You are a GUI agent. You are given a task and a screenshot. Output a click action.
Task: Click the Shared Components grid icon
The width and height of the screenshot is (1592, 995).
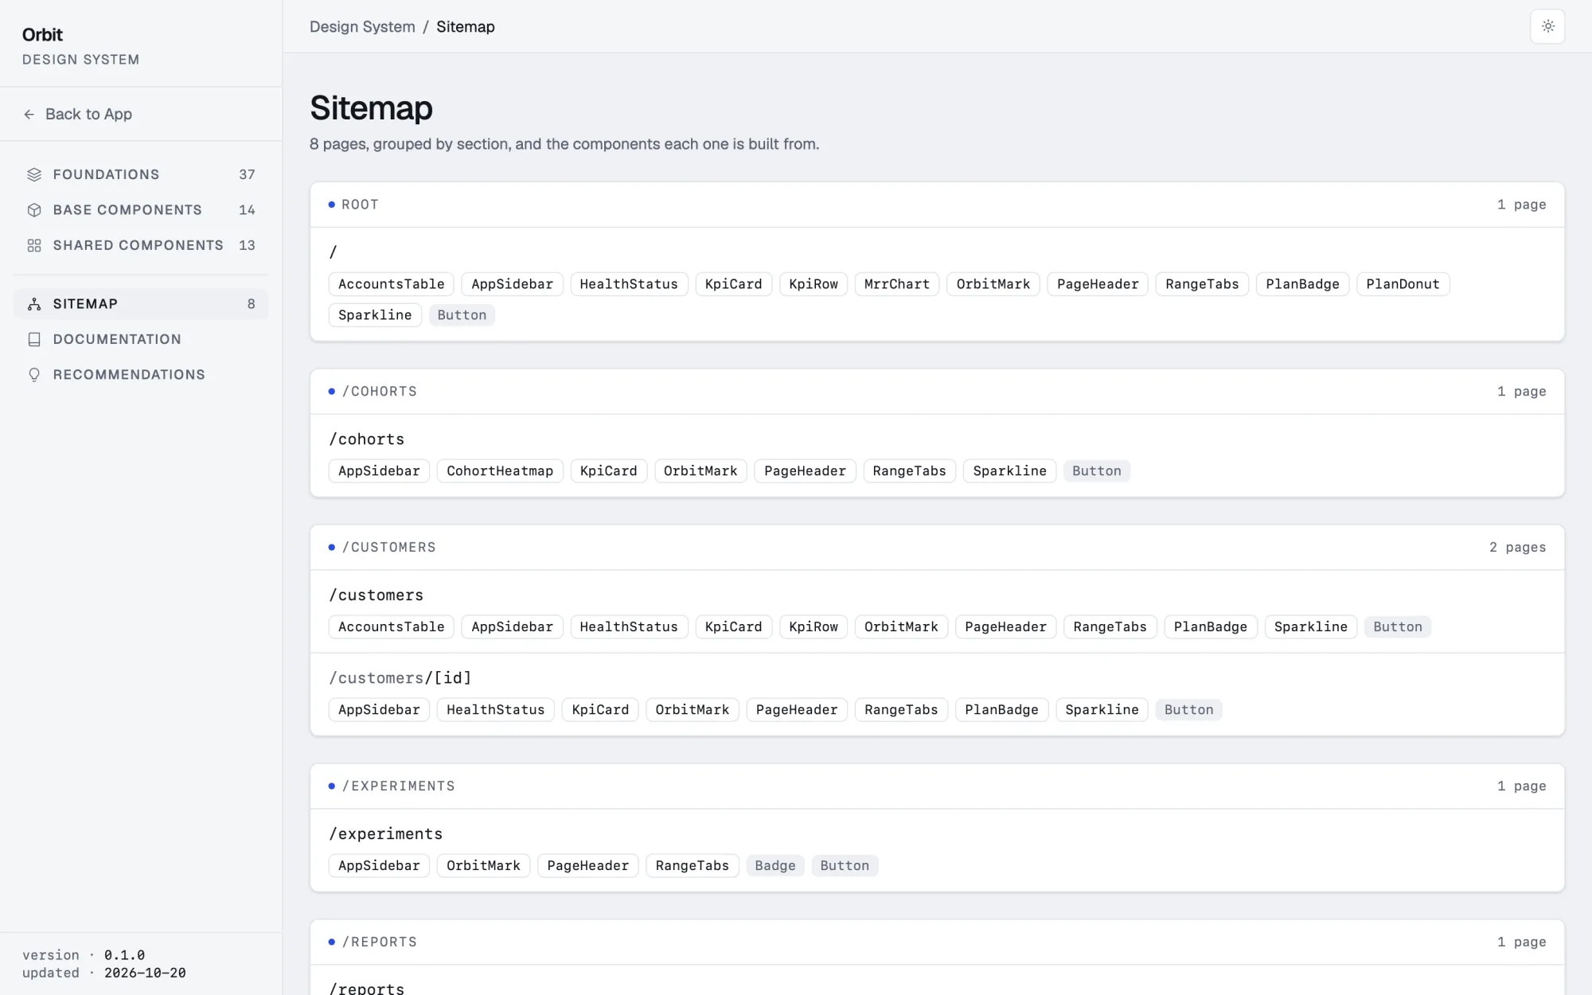click(x=34, y=245)
